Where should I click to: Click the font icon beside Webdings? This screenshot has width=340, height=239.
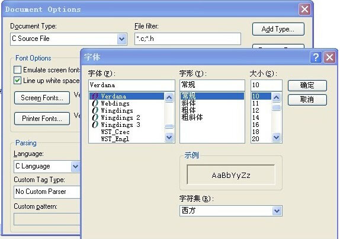pos(95,103)
